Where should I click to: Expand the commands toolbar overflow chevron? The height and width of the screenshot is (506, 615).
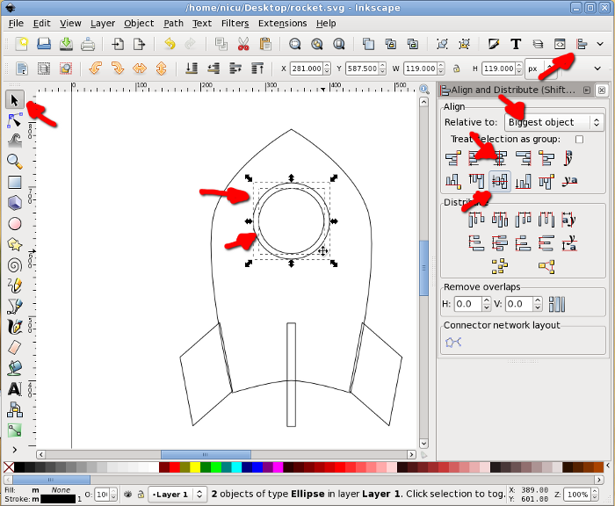tap(600, 44)
